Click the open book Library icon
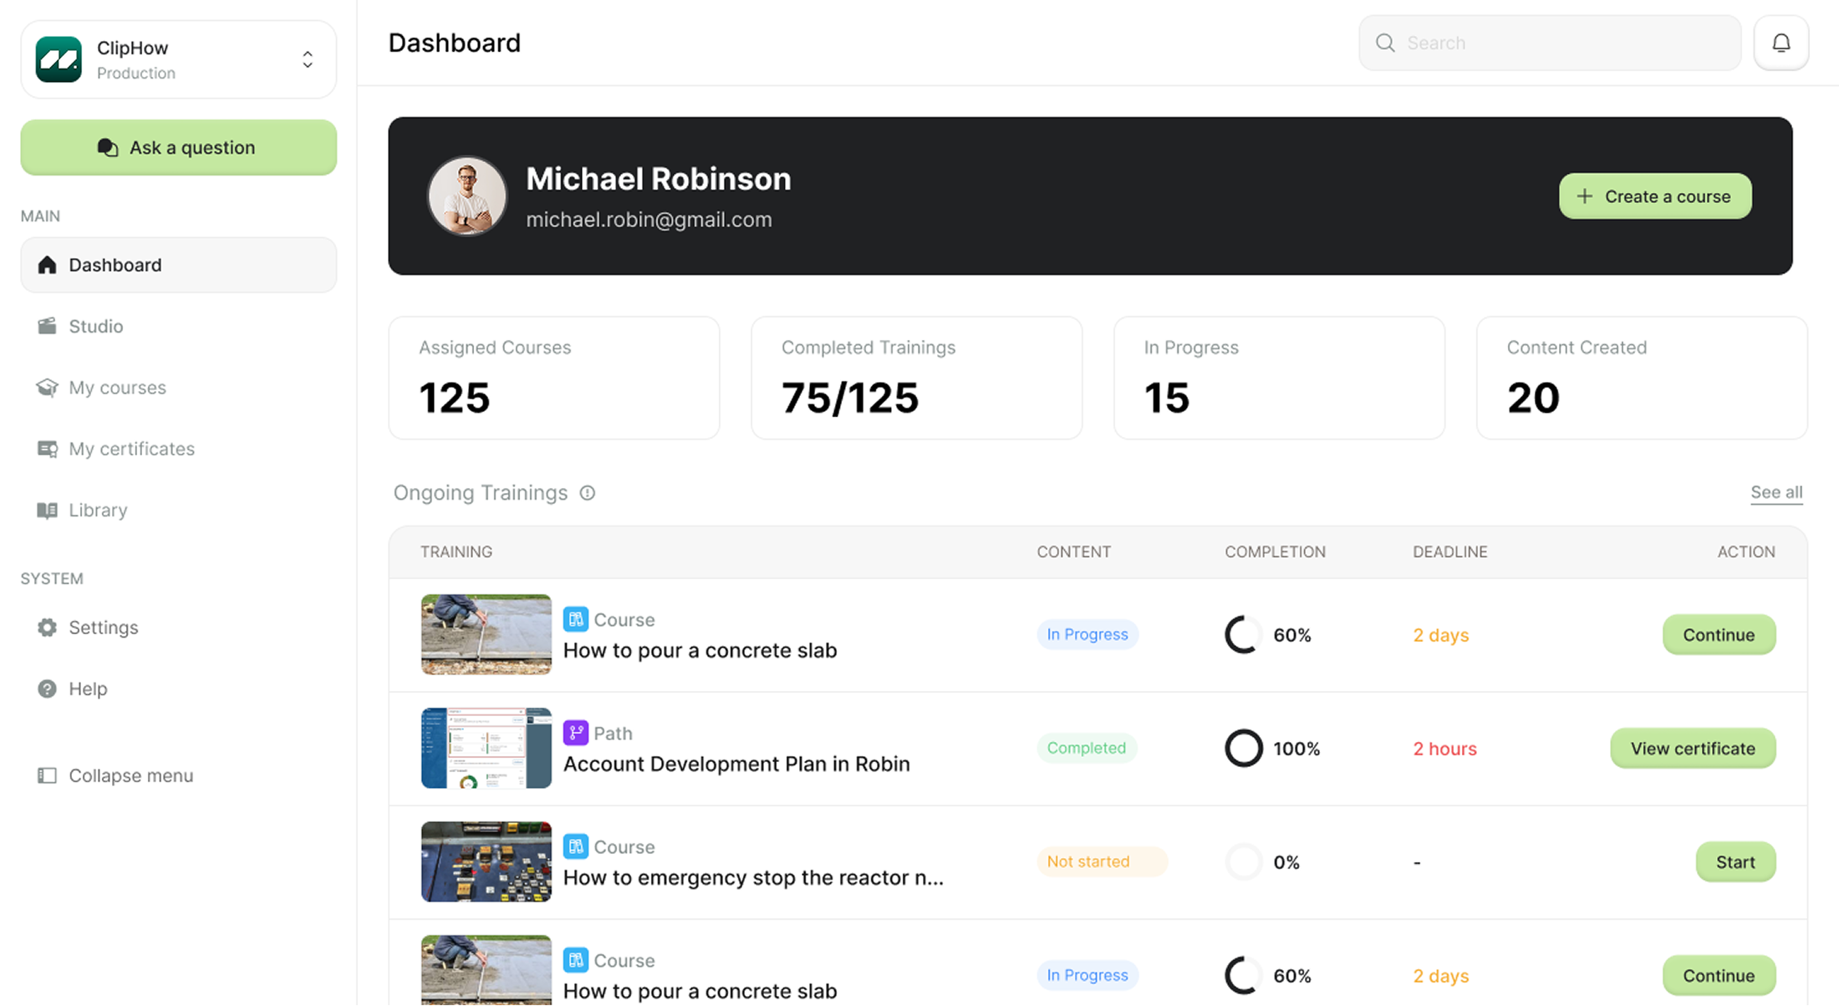This screenshot has height=1006, width=1839. [x=47, y=510]
